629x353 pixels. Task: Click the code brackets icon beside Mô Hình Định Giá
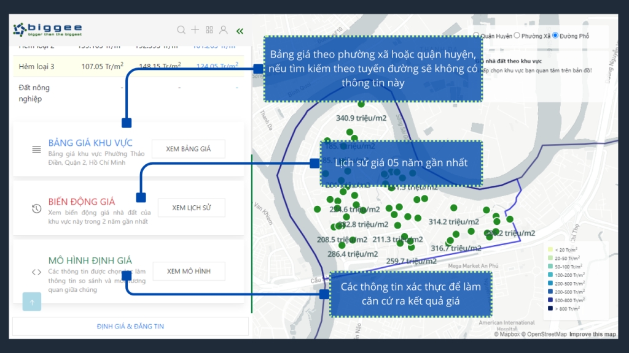click(x=37, y=272)
